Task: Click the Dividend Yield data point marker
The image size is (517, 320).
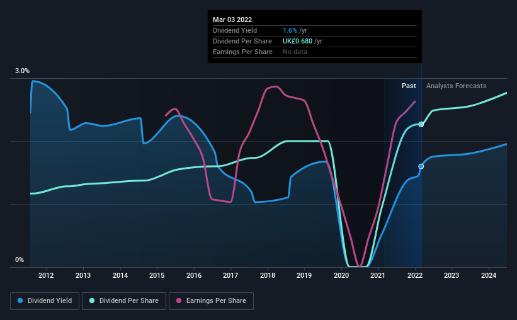Action: (x=421, y=166)
